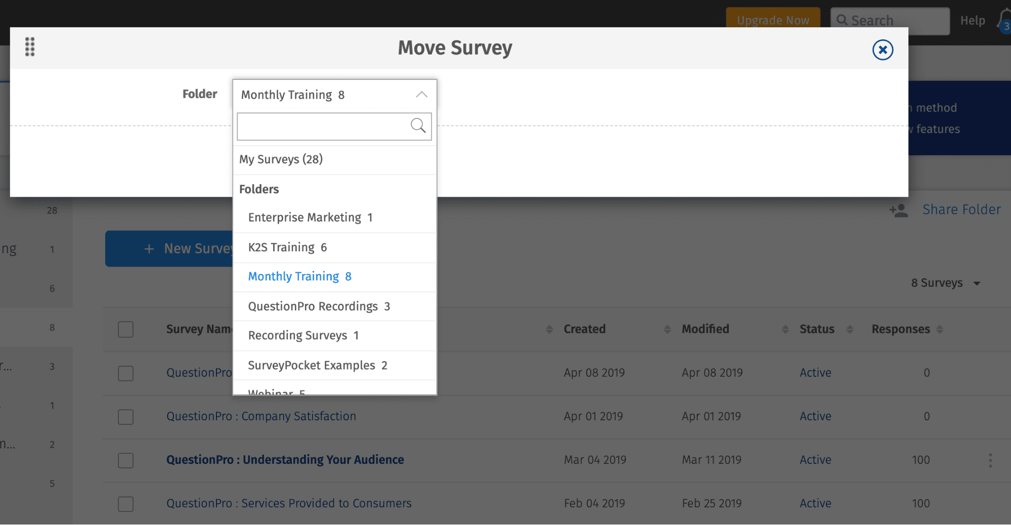1011x525 pixels.
Task: Open the Monthly Training 8 folder combo box
Action: (x=334, y=95)
